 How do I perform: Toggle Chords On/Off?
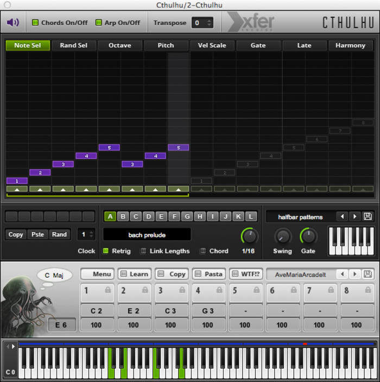coord(35,23)
